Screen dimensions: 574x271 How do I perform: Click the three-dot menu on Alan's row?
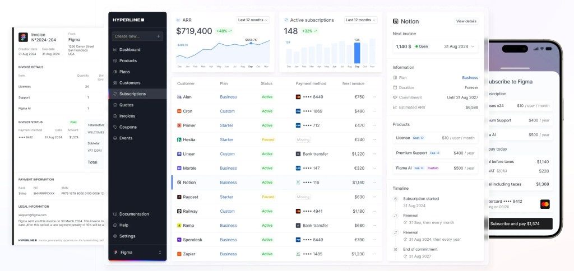374,97
